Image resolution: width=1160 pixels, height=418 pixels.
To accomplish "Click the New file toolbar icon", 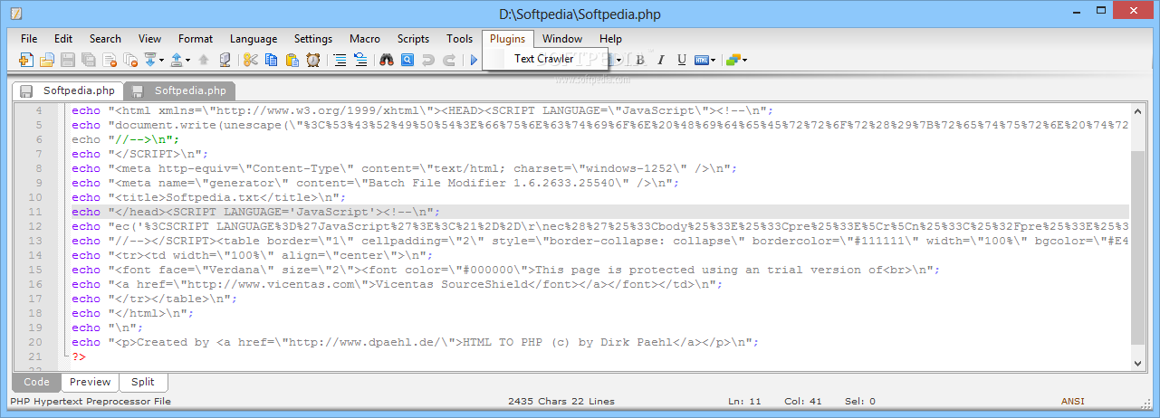I will pyautogui.click(x=25, y=61).
